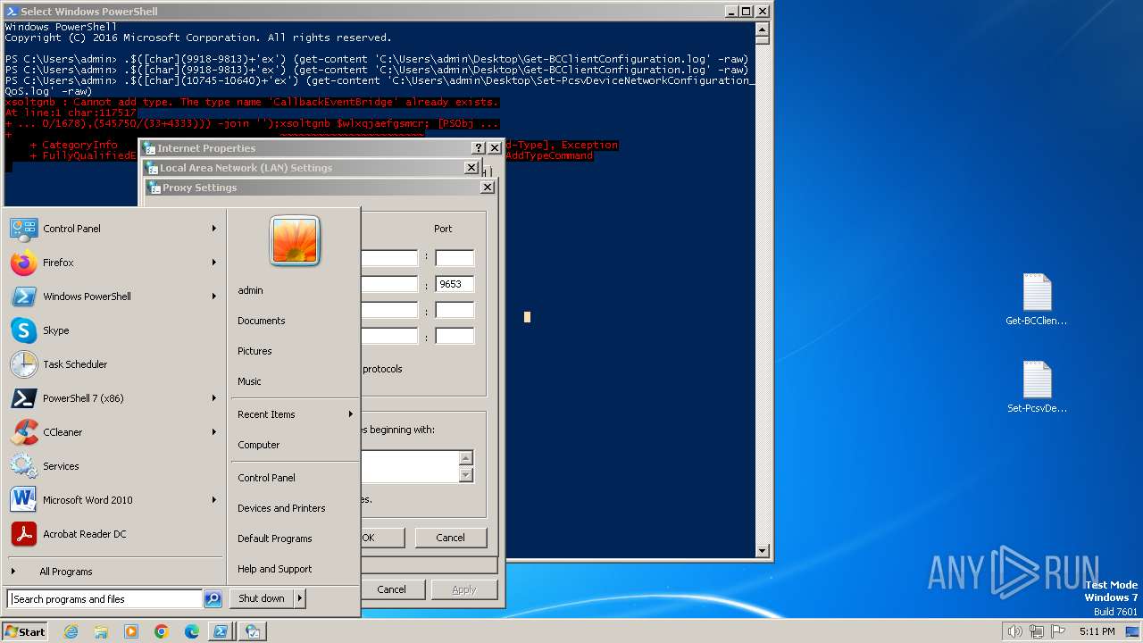Click PowerShell scrollbar down arrow
Screen dimensions: 1143x643
click(x=762, y=551)
